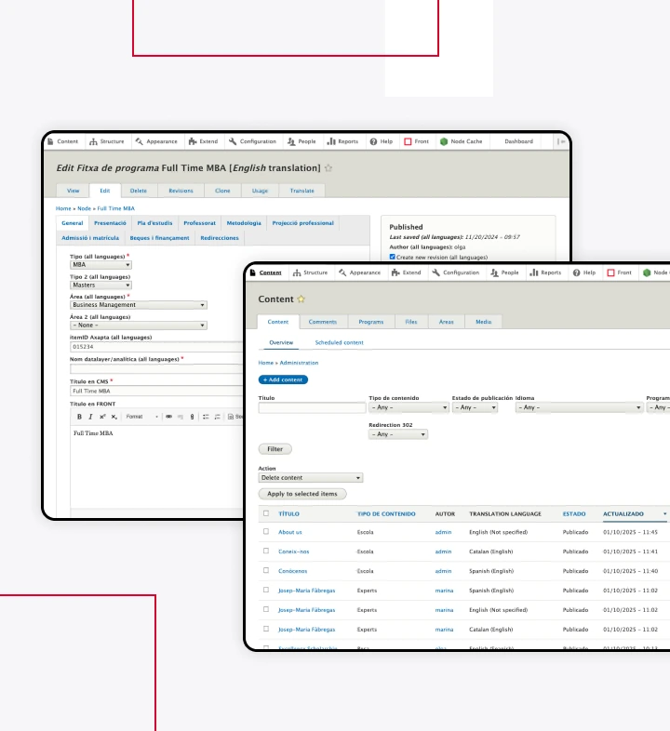This screenshot has height=731, width=670.
Task: Open Área dropdown showing Business Management
Action: click(139, 305)
